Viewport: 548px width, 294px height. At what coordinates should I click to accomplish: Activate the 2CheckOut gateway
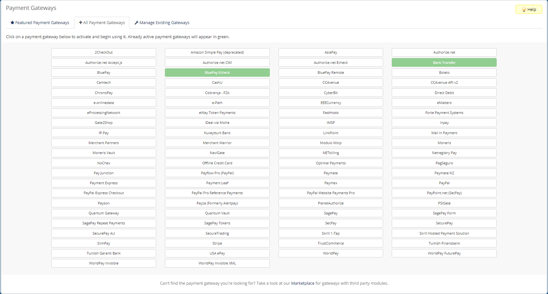pyautogui.click(x=104, y=52)
